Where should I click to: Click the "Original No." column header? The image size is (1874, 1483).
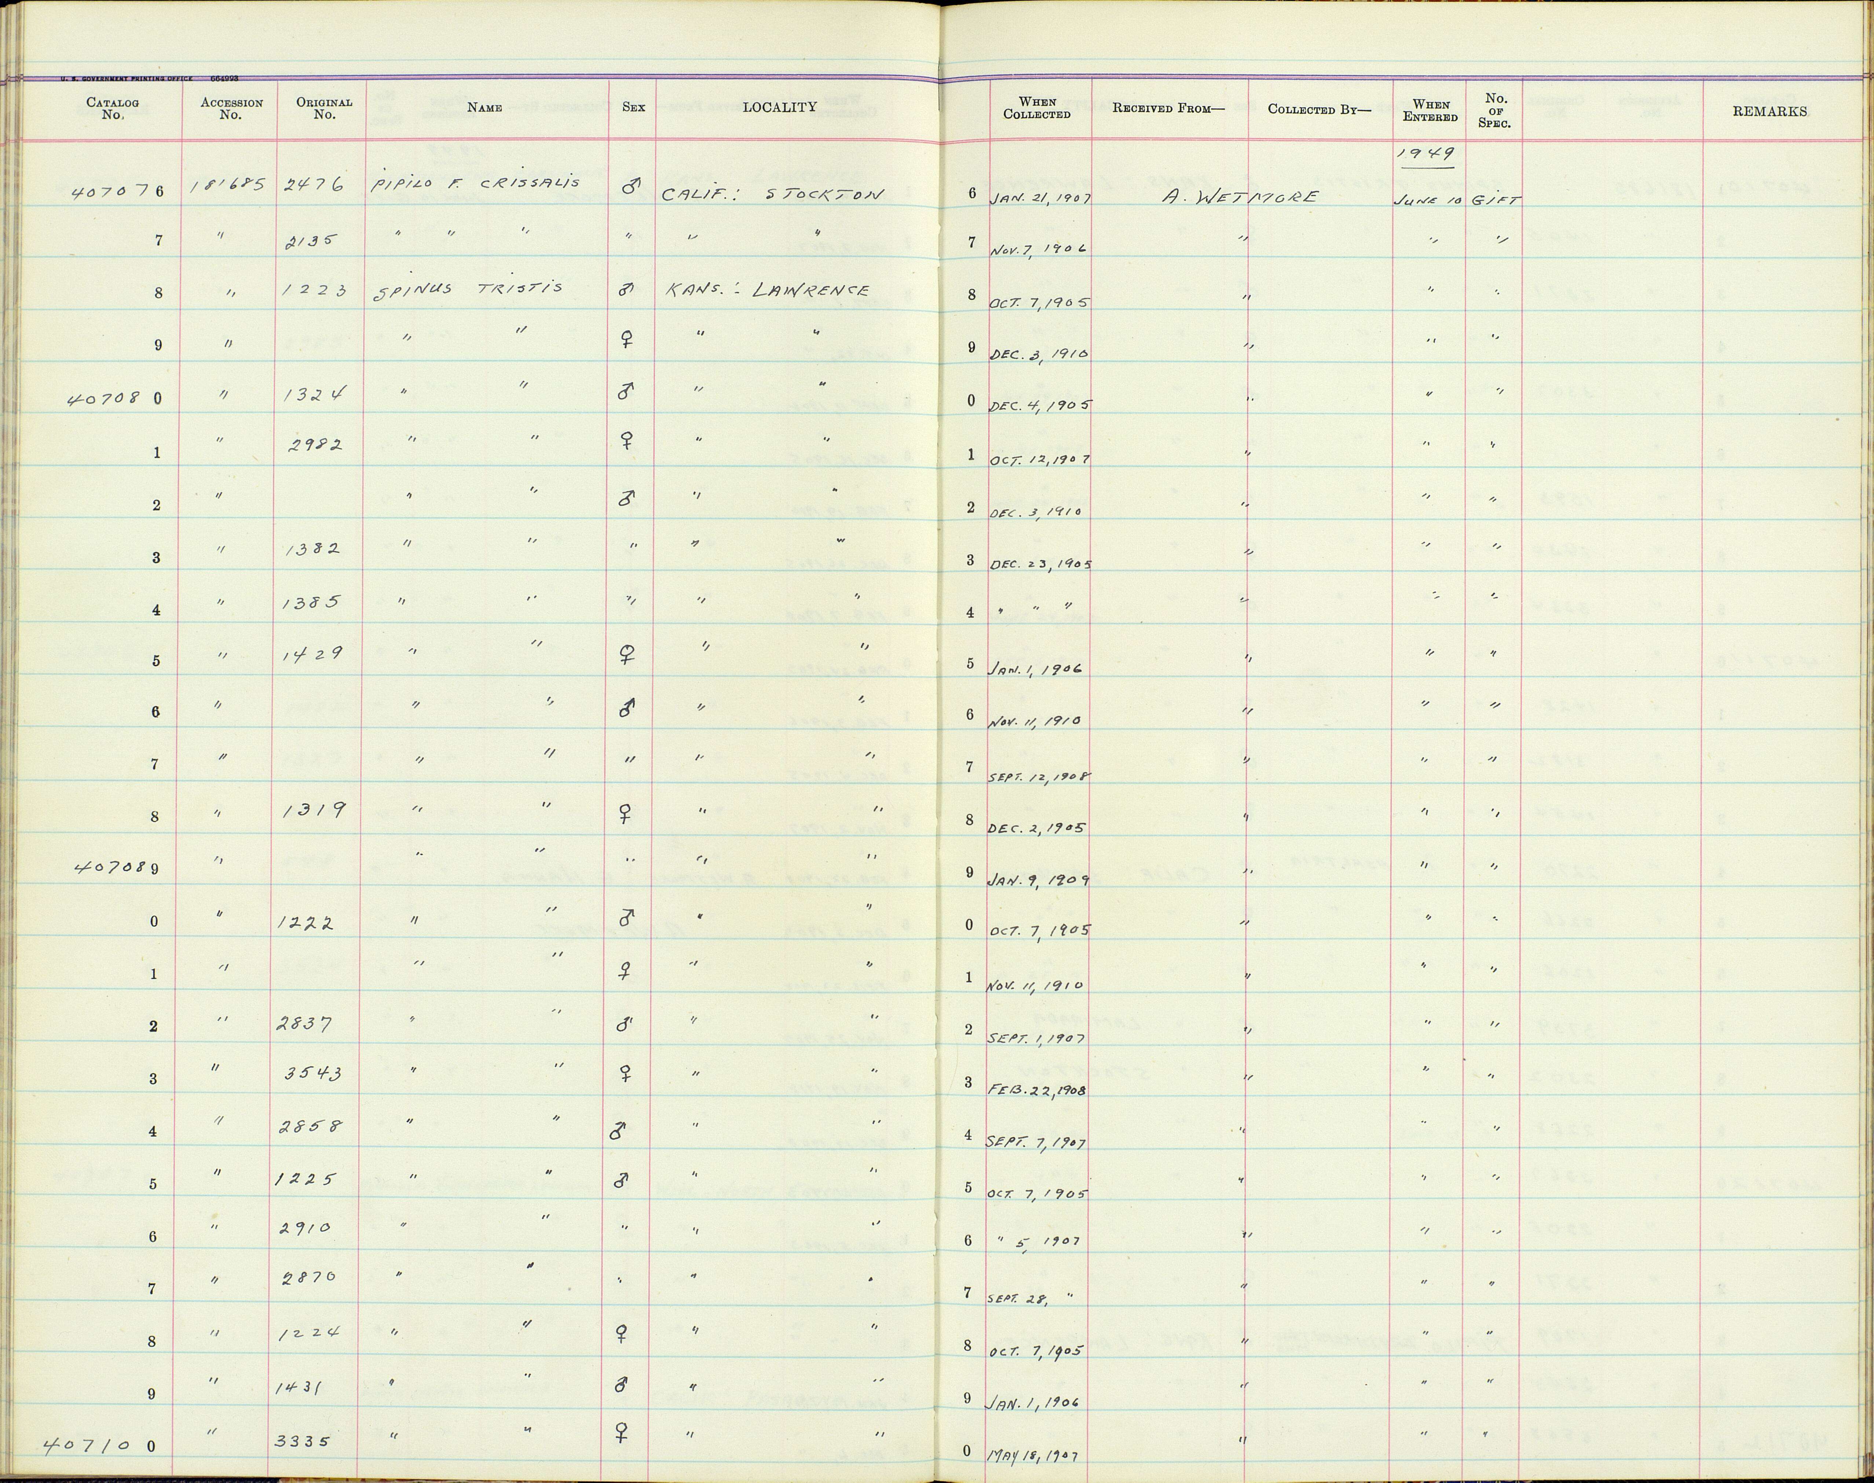coord(324,109)
